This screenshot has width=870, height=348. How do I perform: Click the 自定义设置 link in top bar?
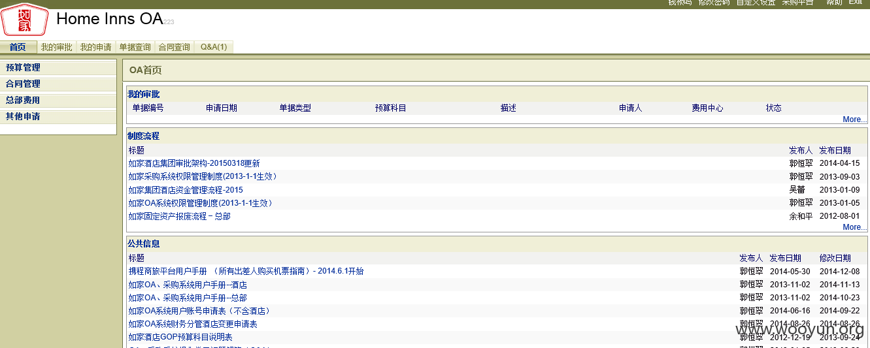pyautogui.click(x=756, y=3)
